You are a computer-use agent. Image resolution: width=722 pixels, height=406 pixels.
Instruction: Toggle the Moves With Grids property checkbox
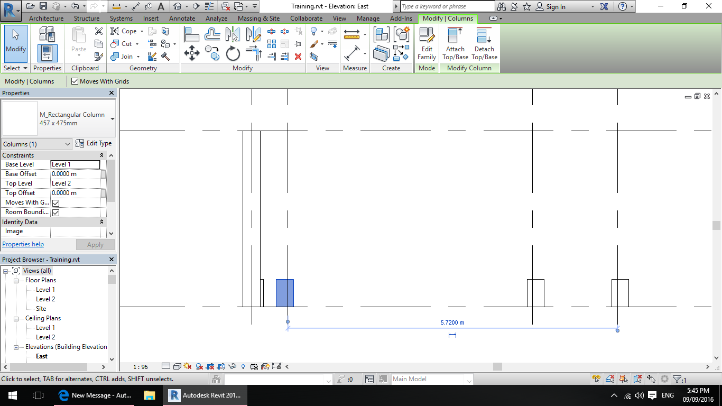tap(55, 202)
